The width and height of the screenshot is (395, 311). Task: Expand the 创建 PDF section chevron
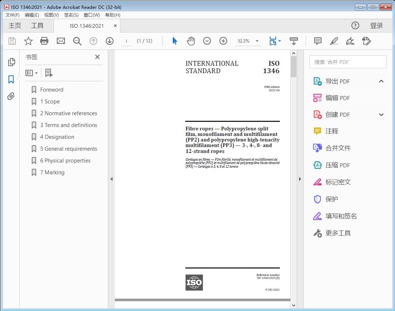click(381, 115)
